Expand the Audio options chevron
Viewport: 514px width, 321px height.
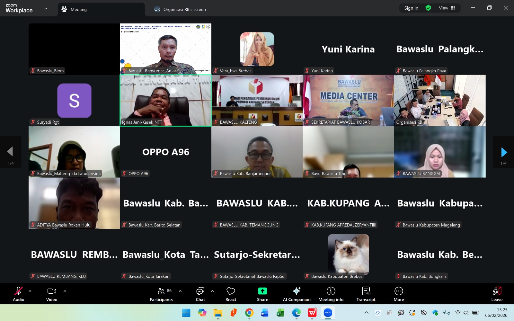point(30,291)
